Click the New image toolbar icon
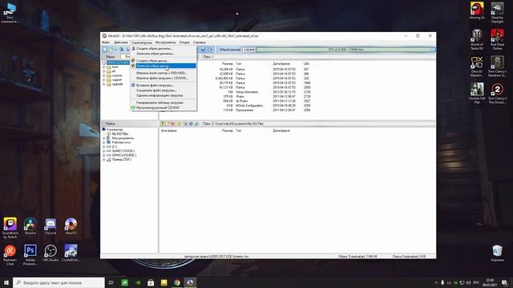Viewport: 513px width, 288px height. click(105, 50)
